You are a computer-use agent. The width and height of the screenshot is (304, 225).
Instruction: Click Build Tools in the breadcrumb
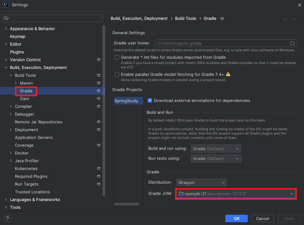tap(186, 18)
